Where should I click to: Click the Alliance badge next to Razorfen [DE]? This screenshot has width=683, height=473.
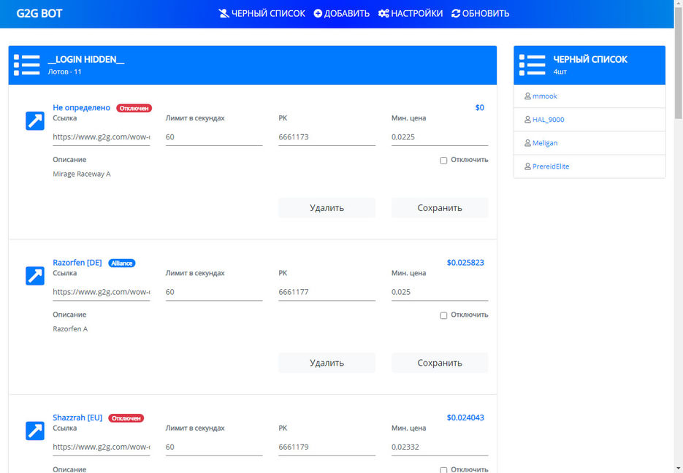point(121,264)
